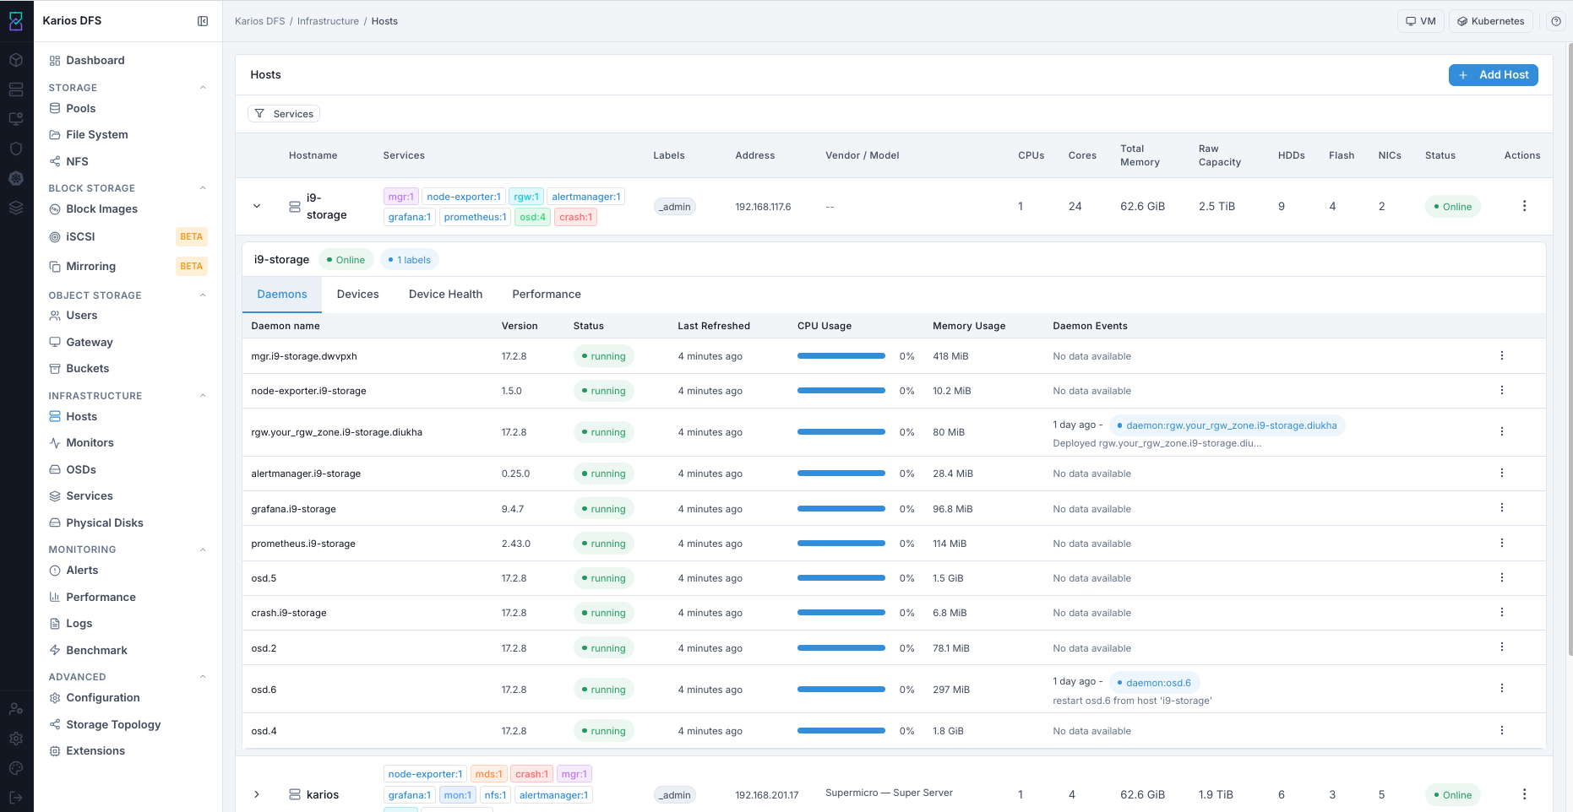Select the server stack icon in dark rail
The image size is (1573, 812).
click(x=16, y=89)
